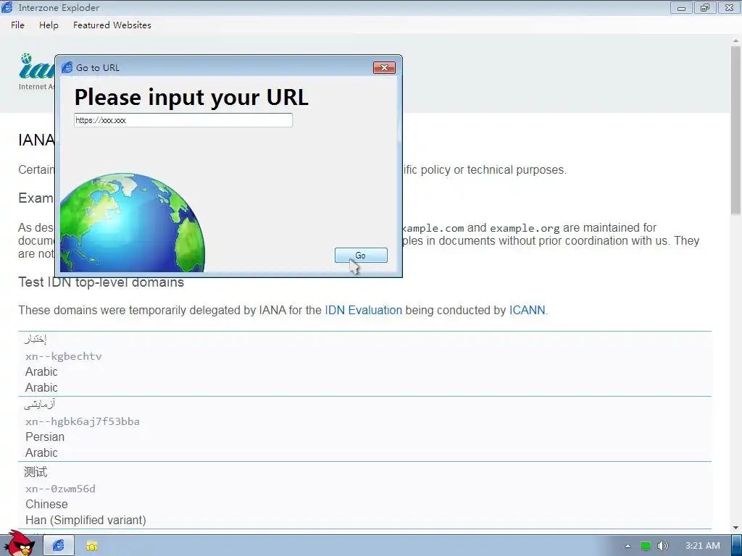Focus the URL input field
Screen dimensions: 742x556
click(x=183, y=120)
